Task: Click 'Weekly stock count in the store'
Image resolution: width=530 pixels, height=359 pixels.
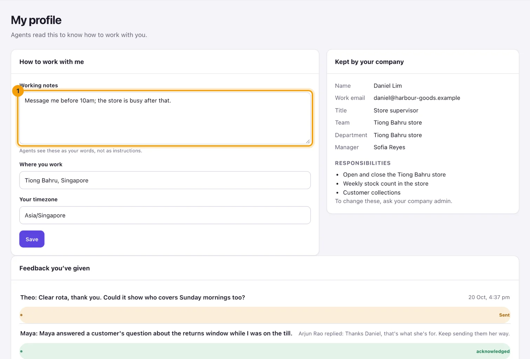Action: pos(386,184)
